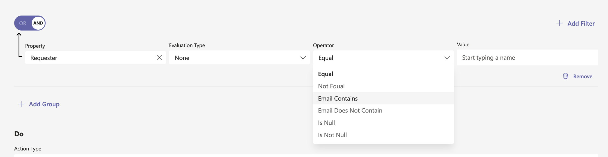Switch the logic toggle to OR
Viewport: 608px width, 157px height.
[23, 23]
